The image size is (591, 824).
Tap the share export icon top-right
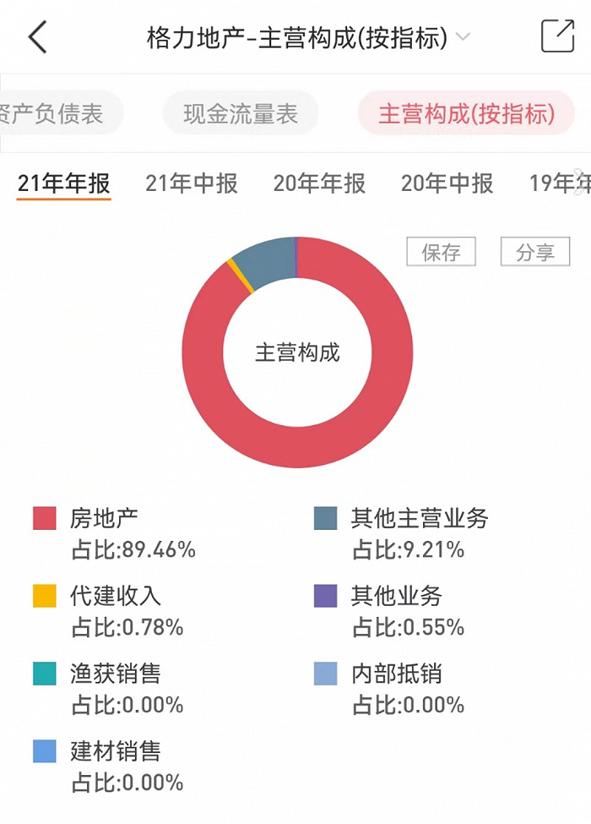557,36
